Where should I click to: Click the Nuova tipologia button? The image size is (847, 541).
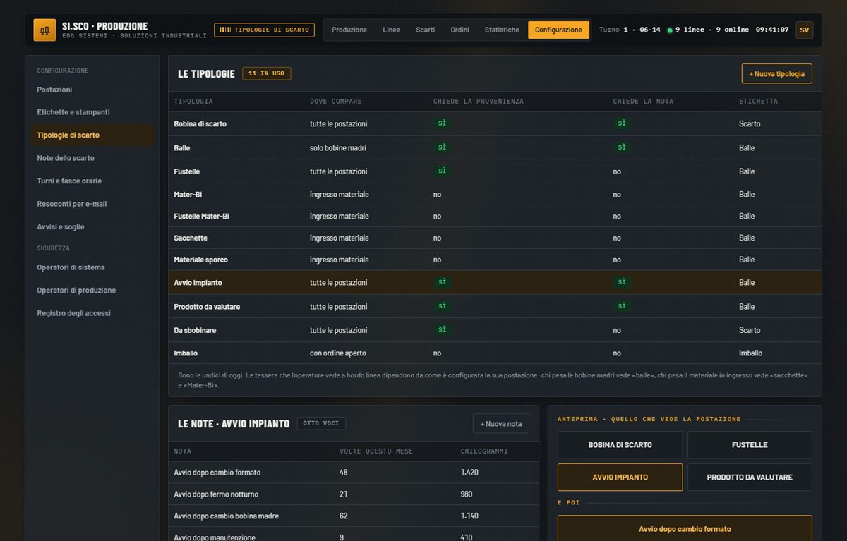pos(776,73)
